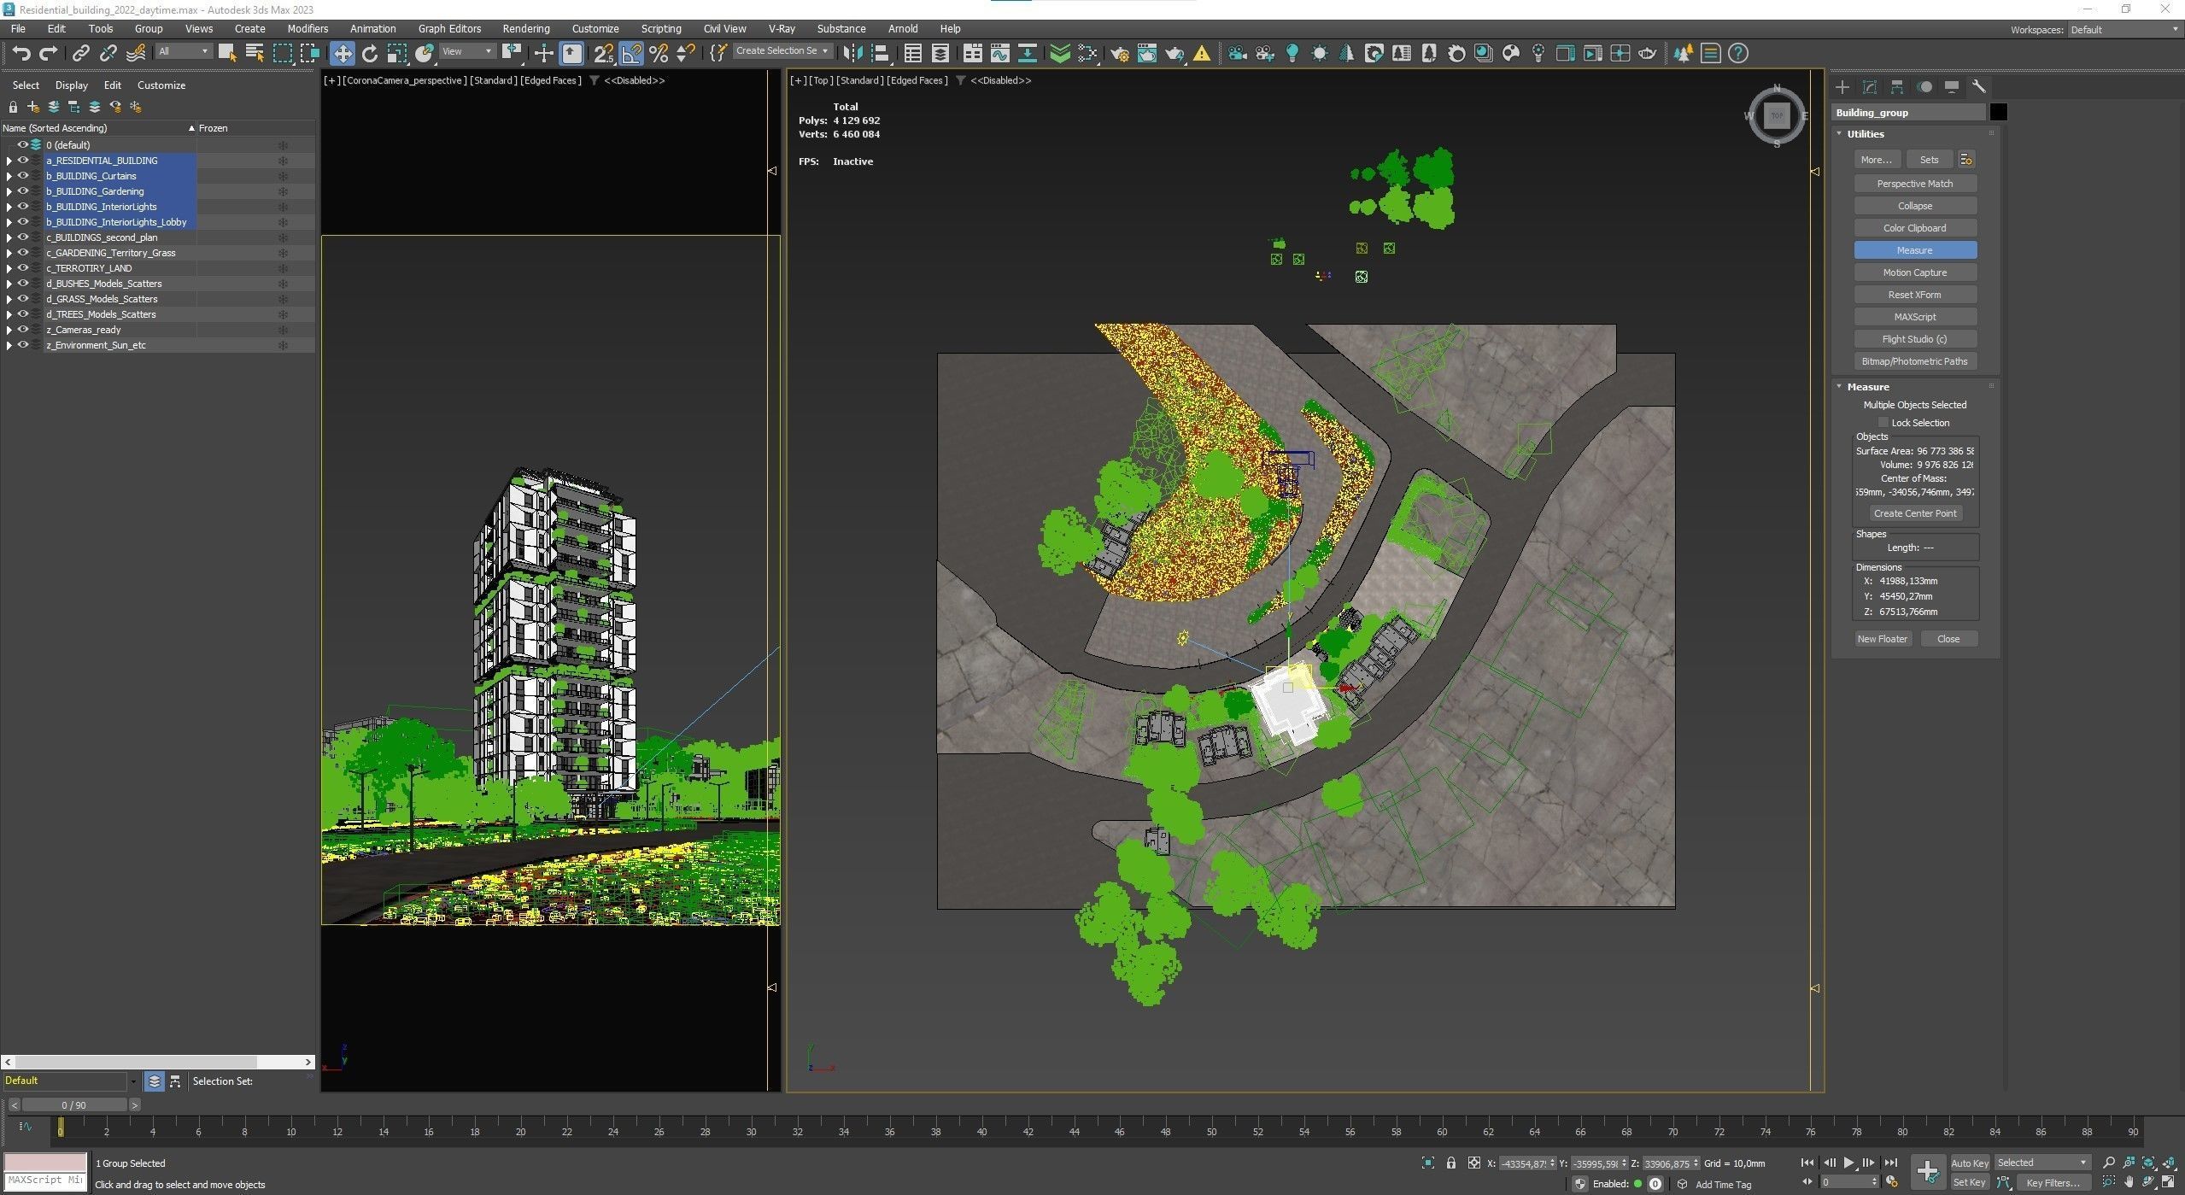Click the Reset XForm utility button
The height and width of the screenshot is (1195, 2185).
(1914, 295)
